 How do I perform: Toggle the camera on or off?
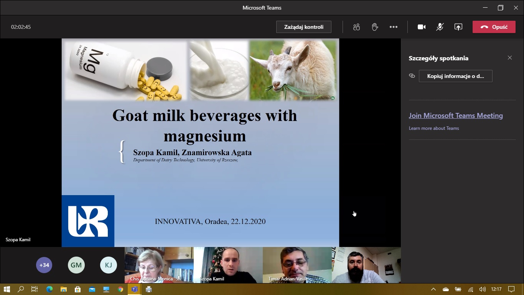[x=422, y=27]
